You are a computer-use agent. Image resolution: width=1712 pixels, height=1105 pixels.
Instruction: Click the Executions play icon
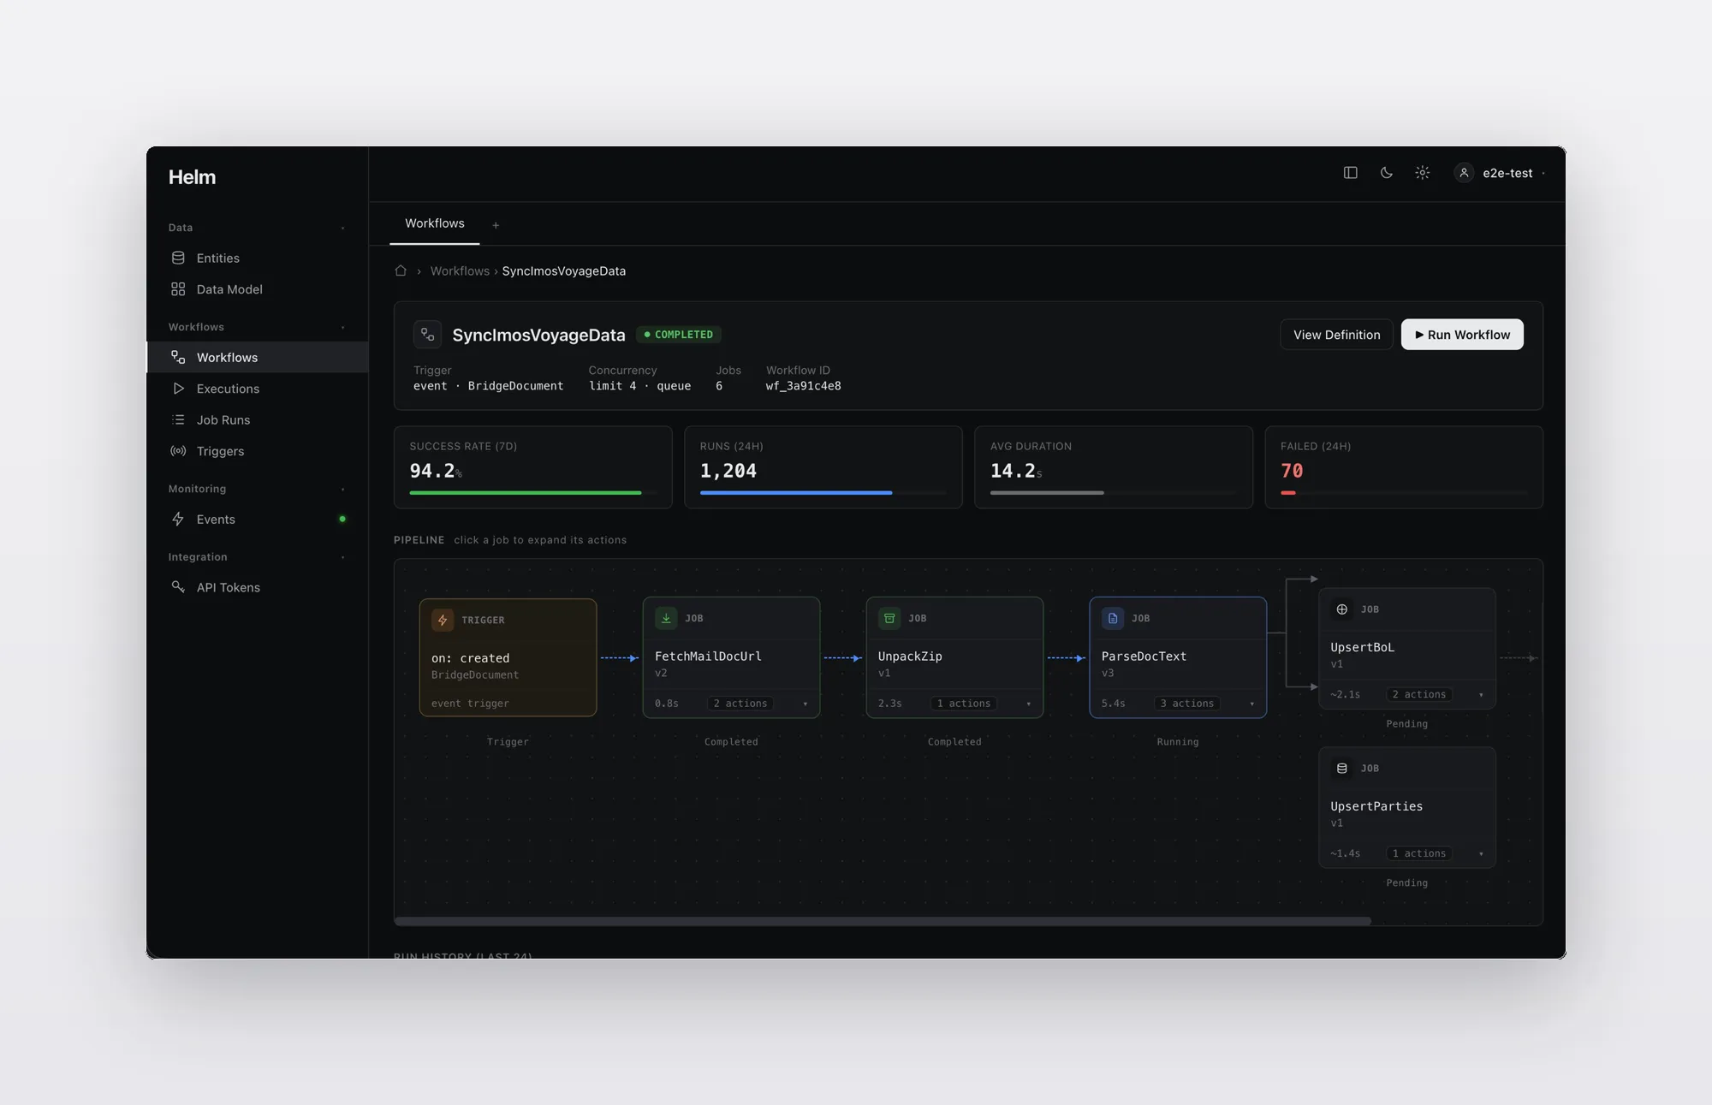(178, 389)
